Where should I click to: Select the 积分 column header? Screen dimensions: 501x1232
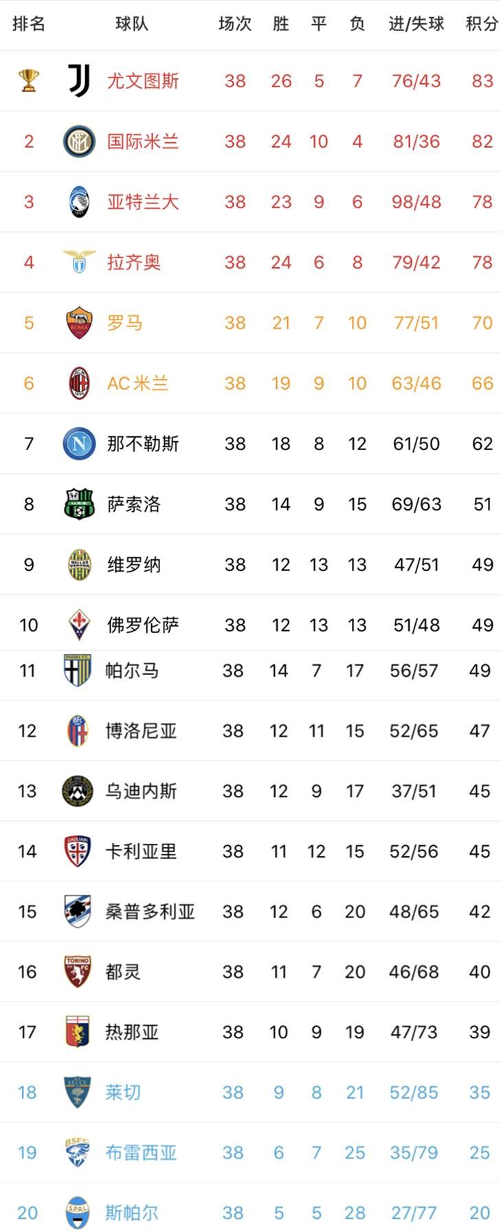click(482, 24)
